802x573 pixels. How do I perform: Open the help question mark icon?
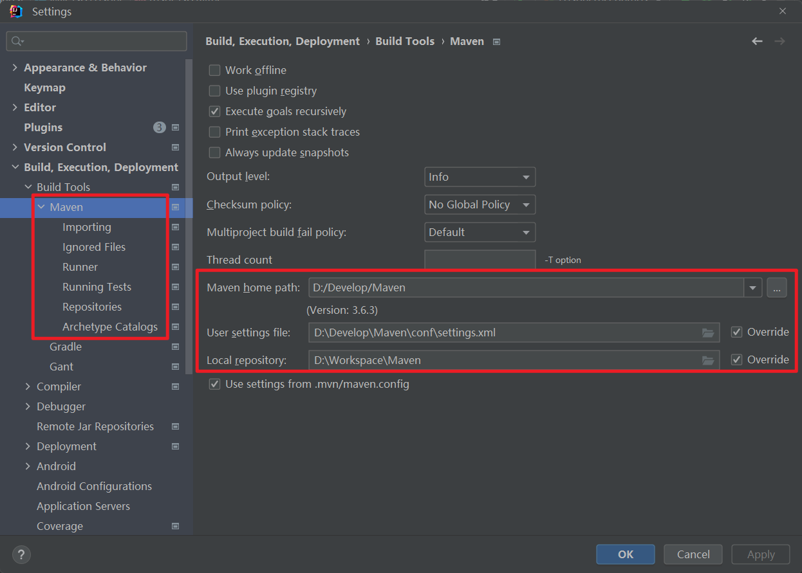pos(21,554)
